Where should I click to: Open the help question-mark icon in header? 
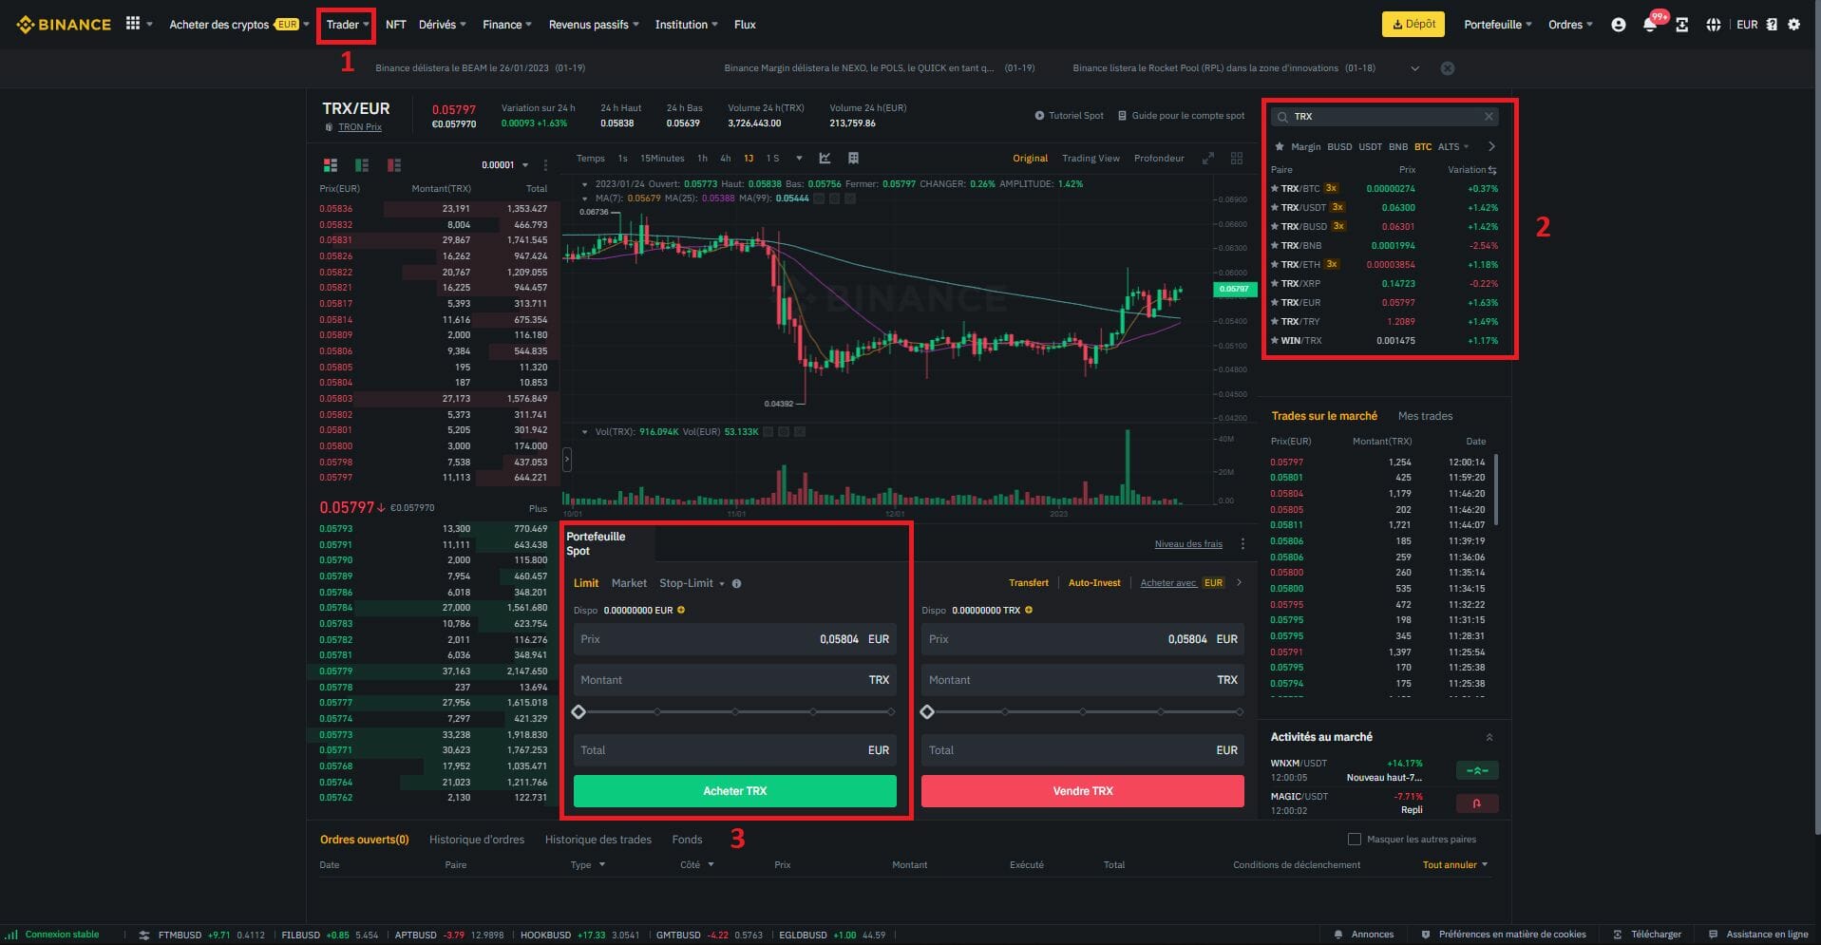click(x=1772, y=25)
